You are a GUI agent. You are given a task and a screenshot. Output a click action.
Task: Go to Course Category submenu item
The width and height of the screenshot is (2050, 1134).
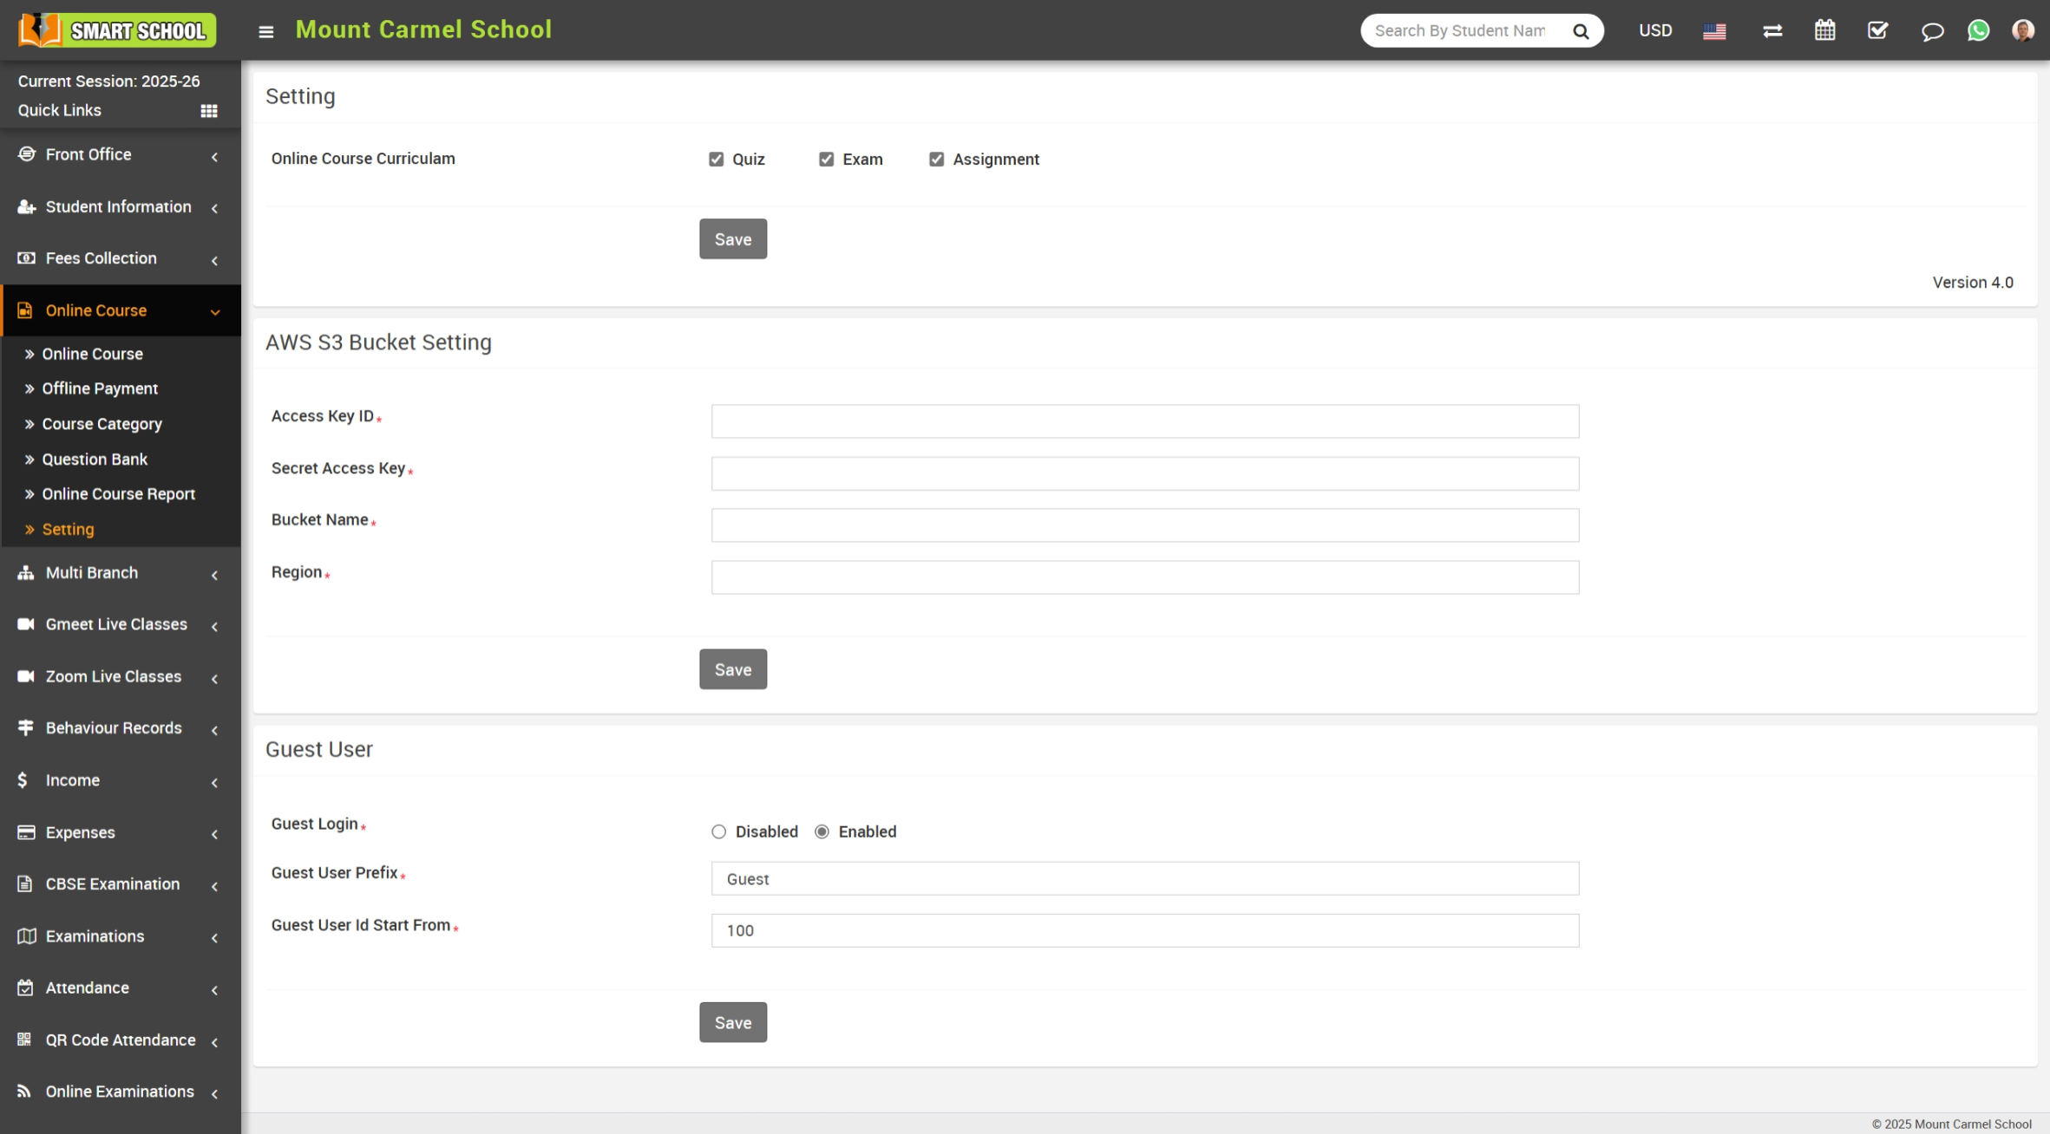tap(102, 424)
